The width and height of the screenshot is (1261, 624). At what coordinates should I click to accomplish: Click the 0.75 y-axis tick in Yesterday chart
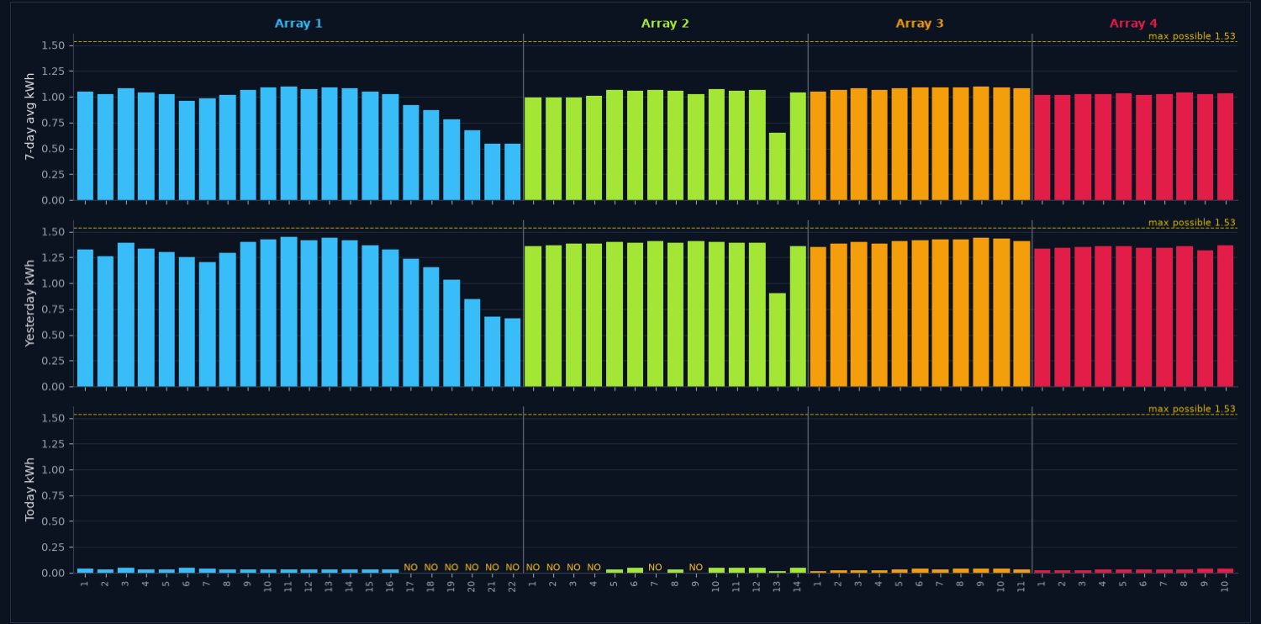54,309
